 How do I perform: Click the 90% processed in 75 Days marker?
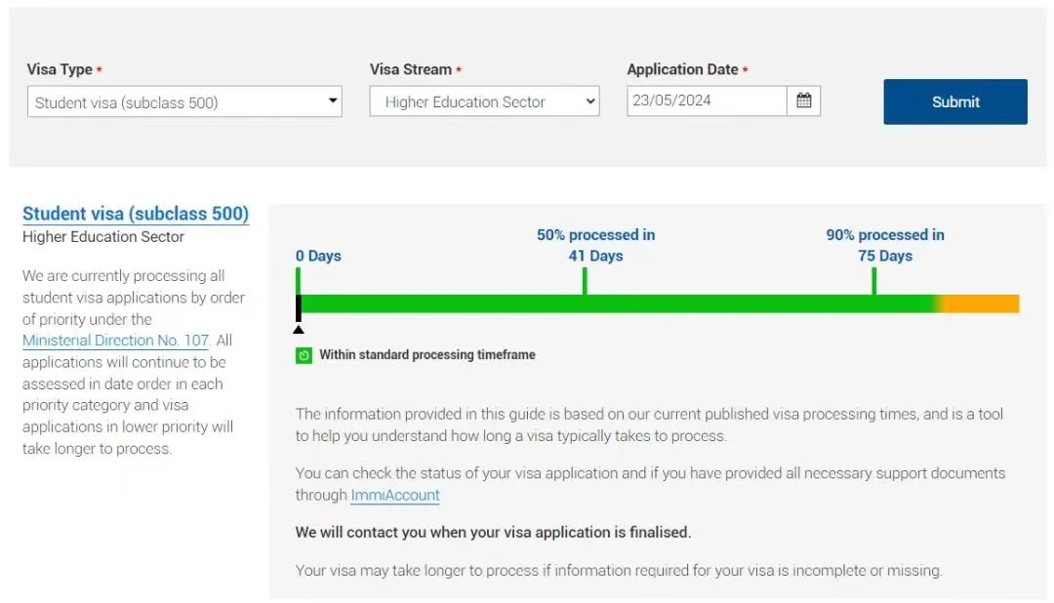tap(884, 245)
